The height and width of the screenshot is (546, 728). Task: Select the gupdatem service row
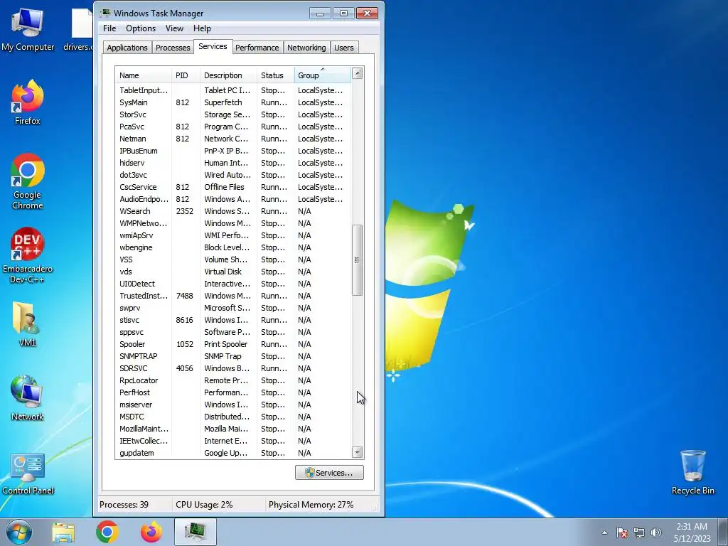tap(233, 453)
